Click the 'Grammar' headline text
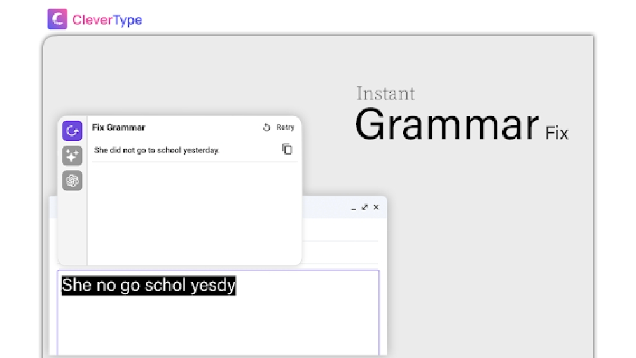636x358 pixels. (x=447, y=125)
